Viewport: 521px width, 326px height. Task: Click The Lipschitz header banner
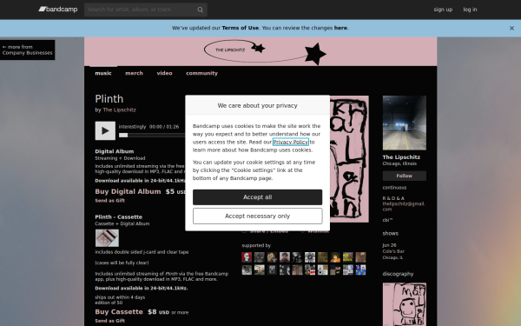pos(260,51)
